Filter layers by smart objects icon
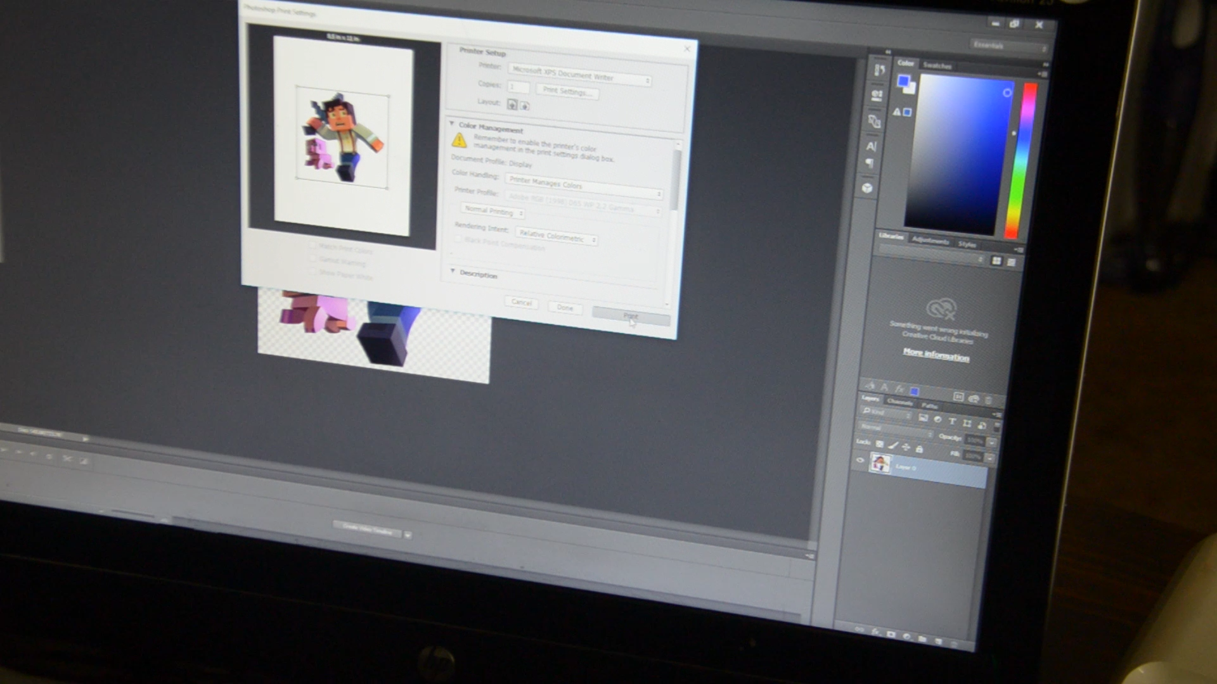 tap(981, 424)
